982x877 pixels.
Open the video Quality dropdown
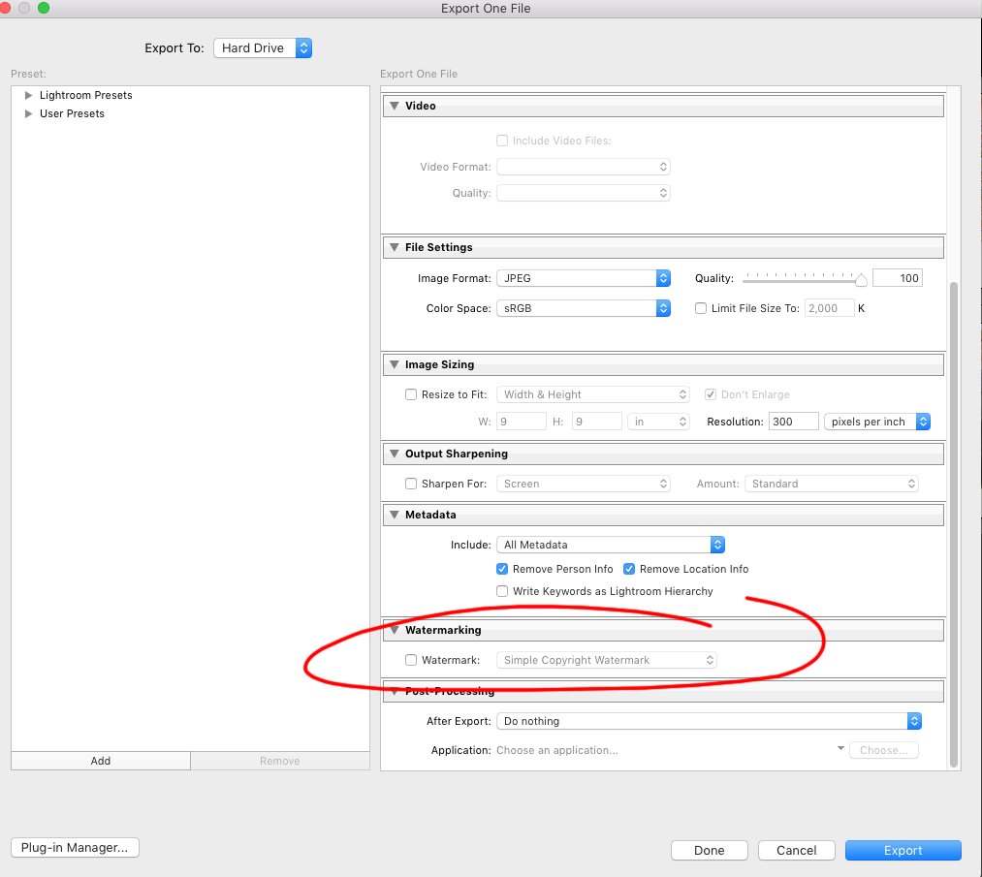(x=583, y=193)
